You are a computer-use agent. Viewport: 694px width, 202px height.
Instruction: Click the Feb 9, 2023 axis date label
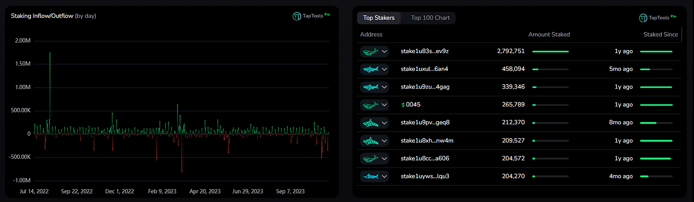click(163, 191)
